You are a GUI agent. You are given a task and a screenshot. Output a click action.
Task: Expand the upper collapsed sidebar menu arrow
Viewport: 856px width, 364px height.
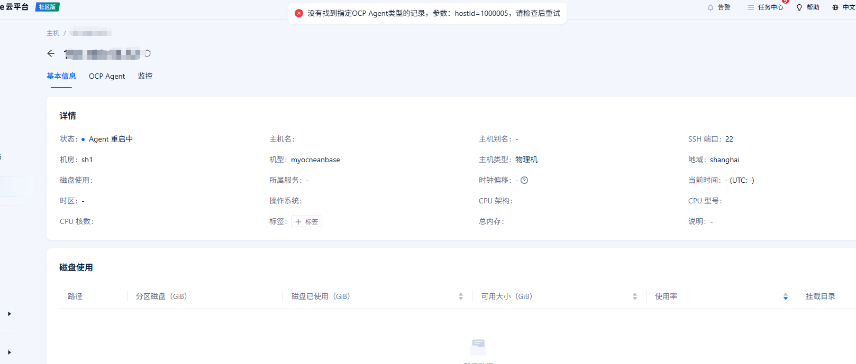coord(10,314)
